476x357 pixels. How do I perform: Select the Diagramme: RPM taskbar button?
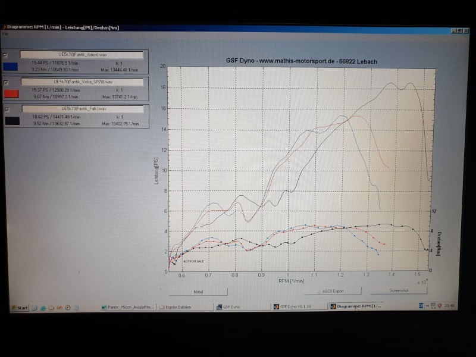[x=356, y=306]
